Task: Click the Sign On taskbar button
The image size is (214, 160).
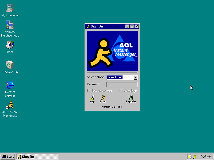Action: coord(37,157)
